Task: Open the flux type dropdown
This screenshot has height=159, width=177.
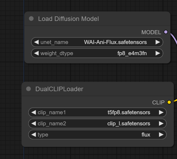Action: [x=146, y=135]
